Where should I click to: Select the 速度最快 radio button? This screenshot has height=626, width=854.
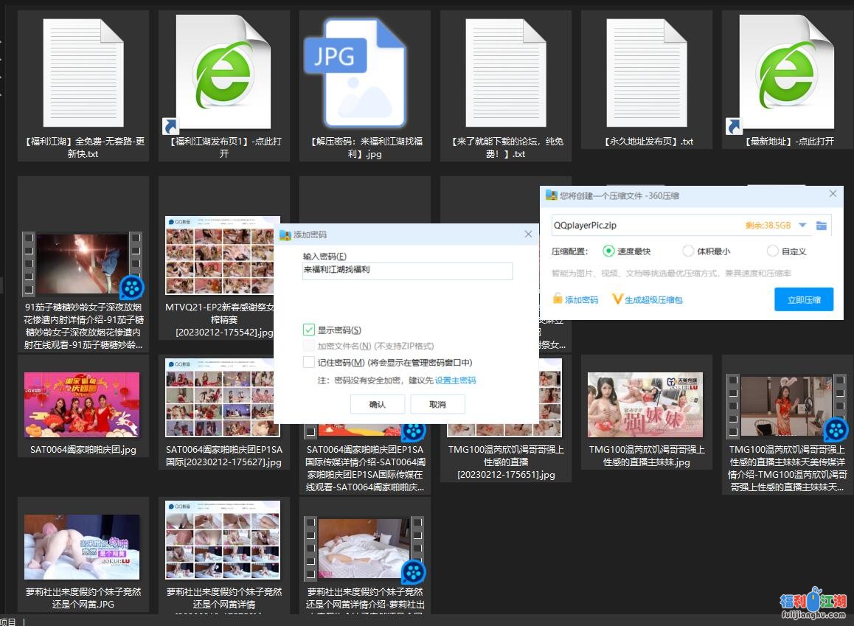coord(608,251)
